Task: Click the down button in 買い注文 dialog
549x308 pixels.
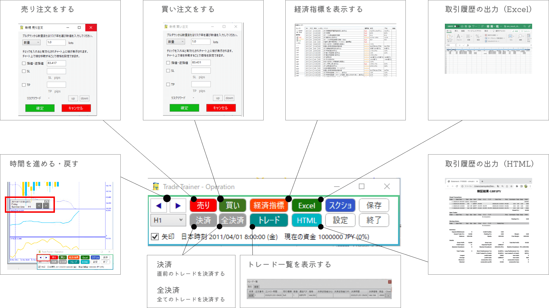Action: point(229,98)
